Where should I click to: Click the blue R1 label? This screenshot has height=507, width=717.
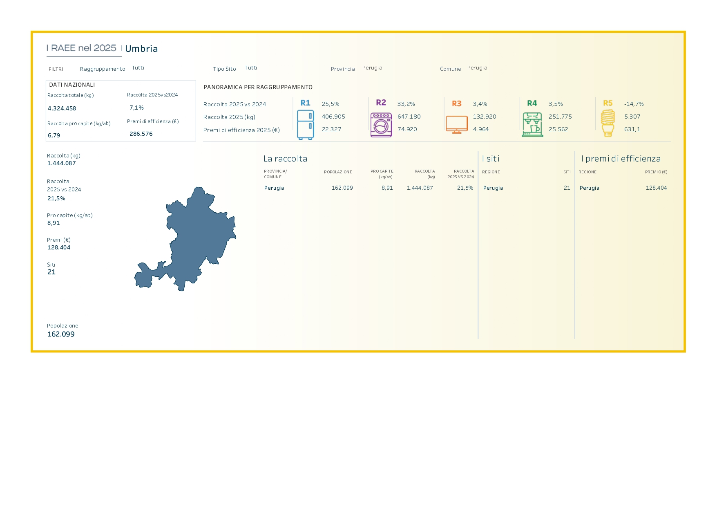tap(305, 103)
